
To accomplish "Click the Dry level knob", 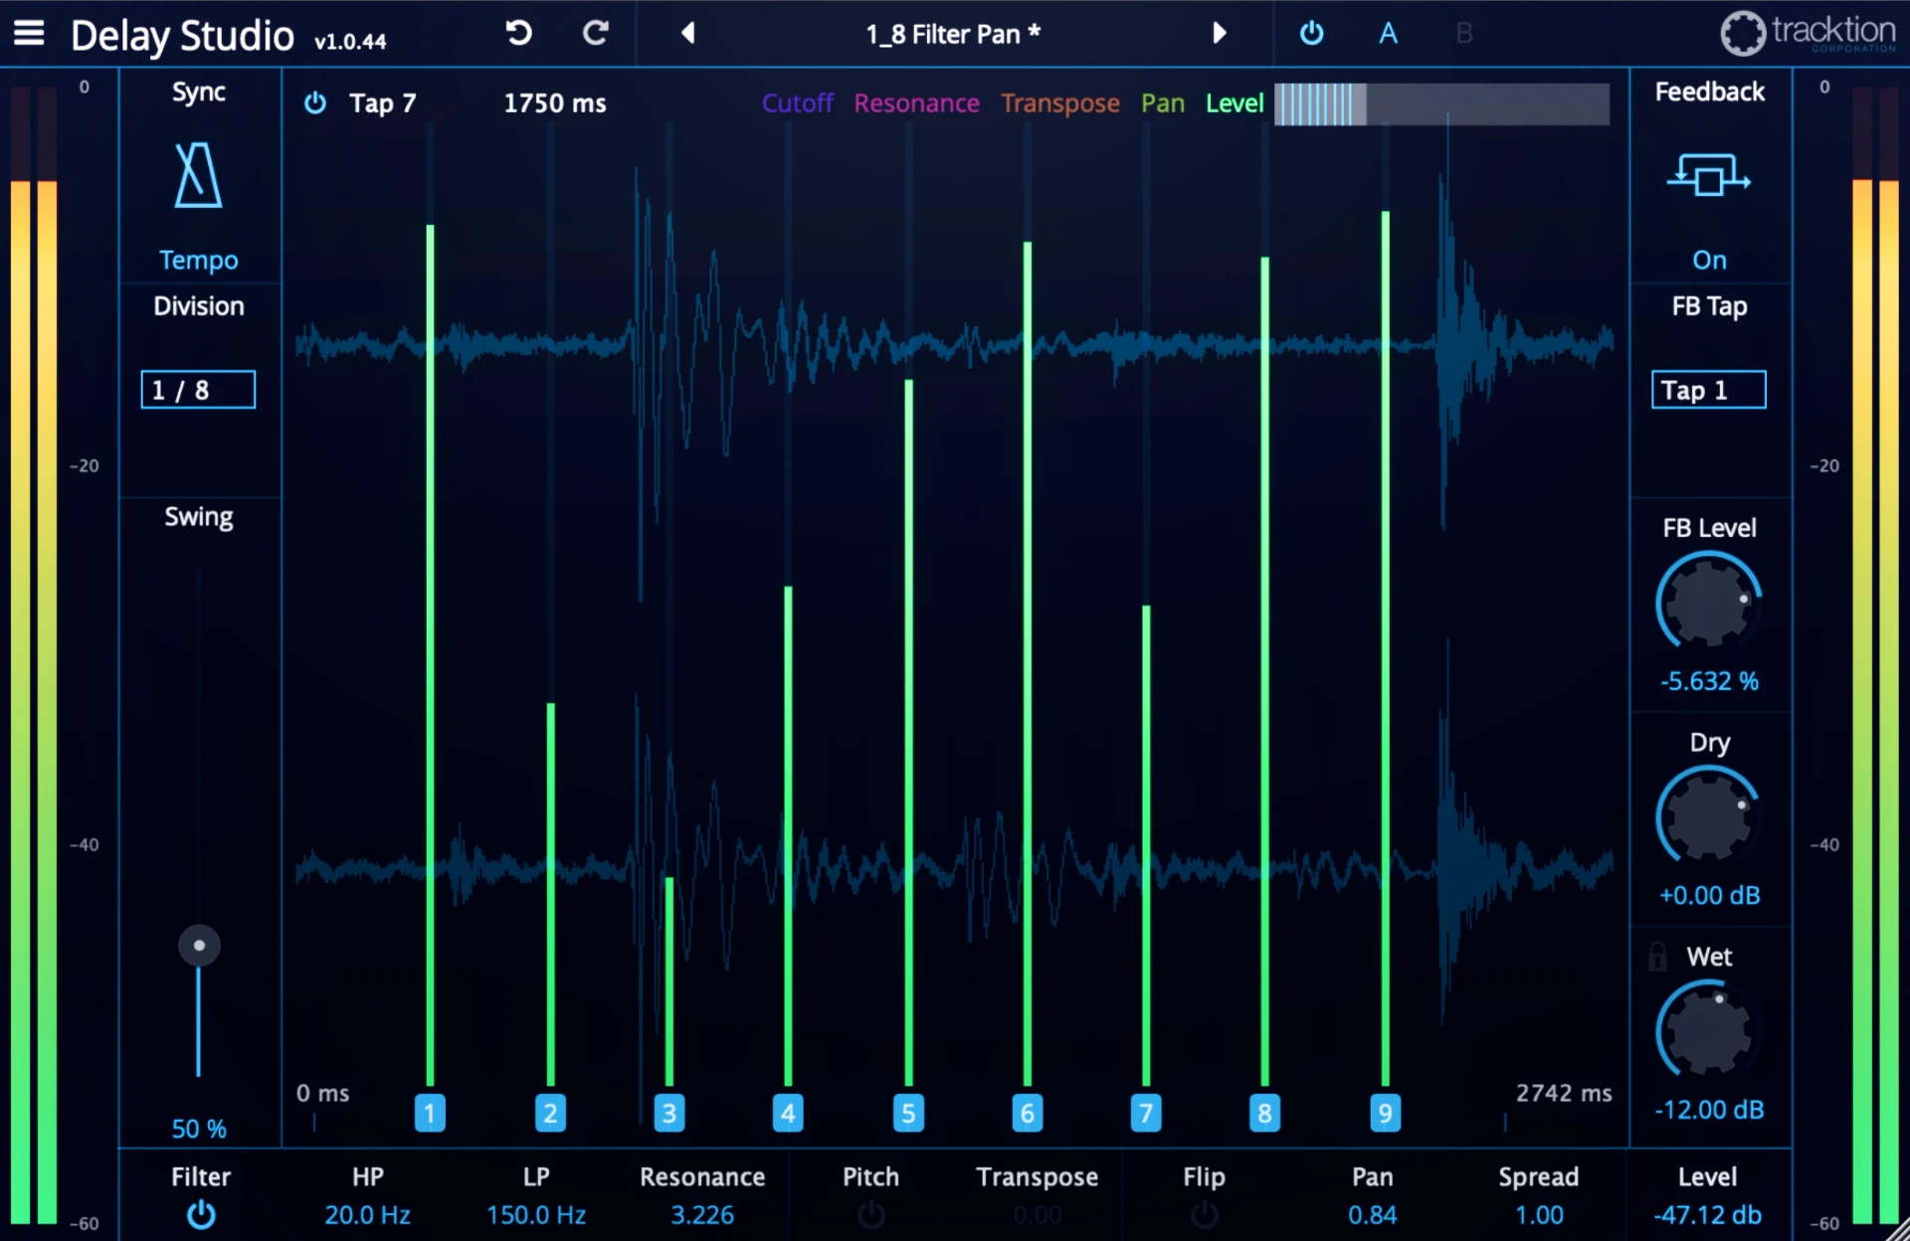I will (x=1709, y=816).
